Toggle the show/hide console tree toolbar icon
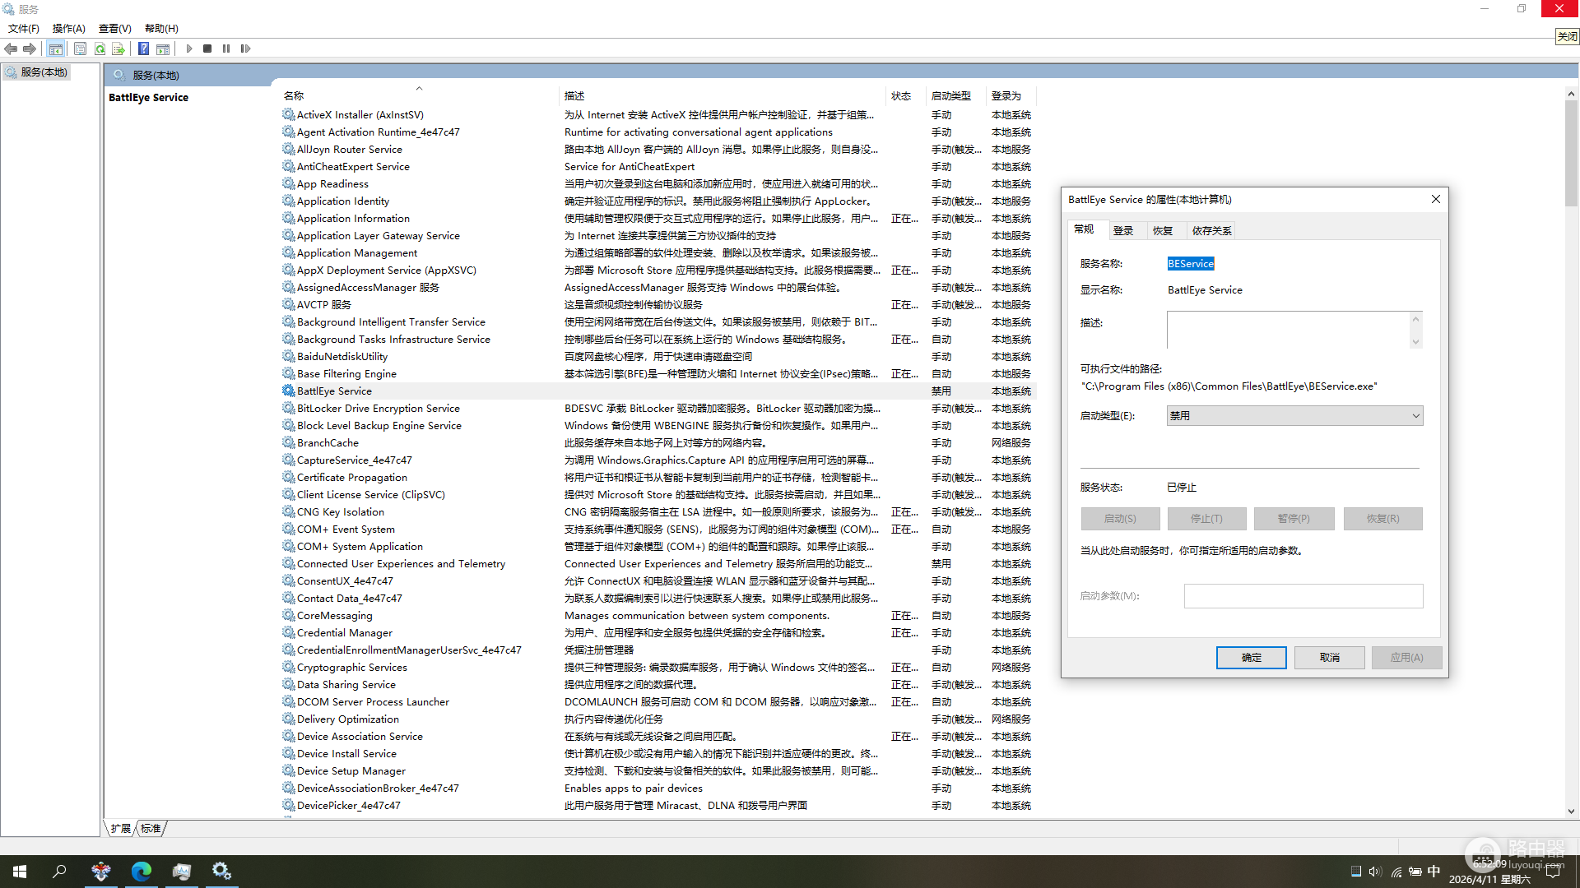Image resolution: width=1580 pixels, height=888 pixels. [55, 49]
